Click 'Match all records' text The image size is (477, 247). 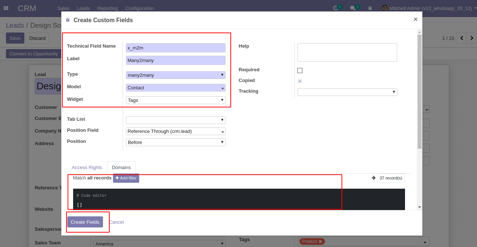[92, 178]
